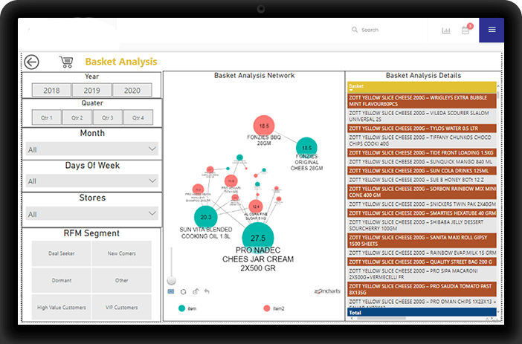Open the hamburger menu
Screen dimensions: 522x344
click(x=492, y=30)
